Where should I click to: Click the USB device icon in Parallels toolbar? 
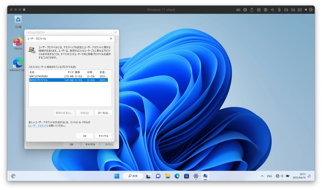[252, 10]
